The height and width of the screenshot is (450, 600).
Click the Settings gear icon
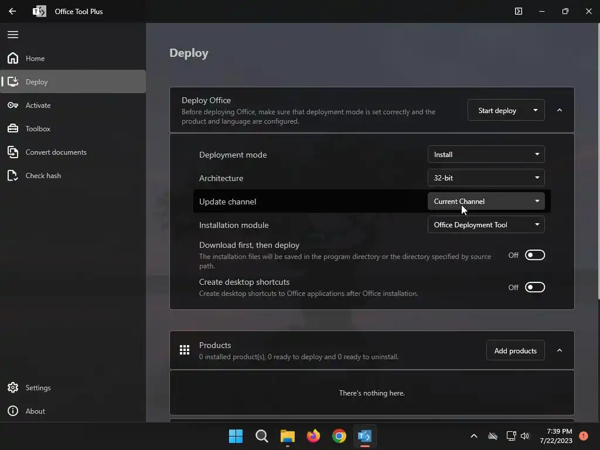tap(13, 387)
